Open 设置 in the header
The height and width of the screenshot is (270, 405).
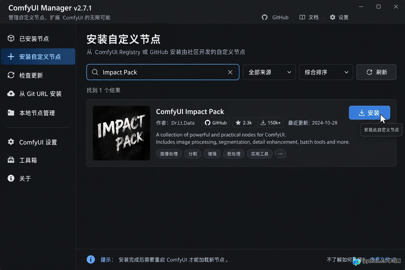[x=339, y=17]
